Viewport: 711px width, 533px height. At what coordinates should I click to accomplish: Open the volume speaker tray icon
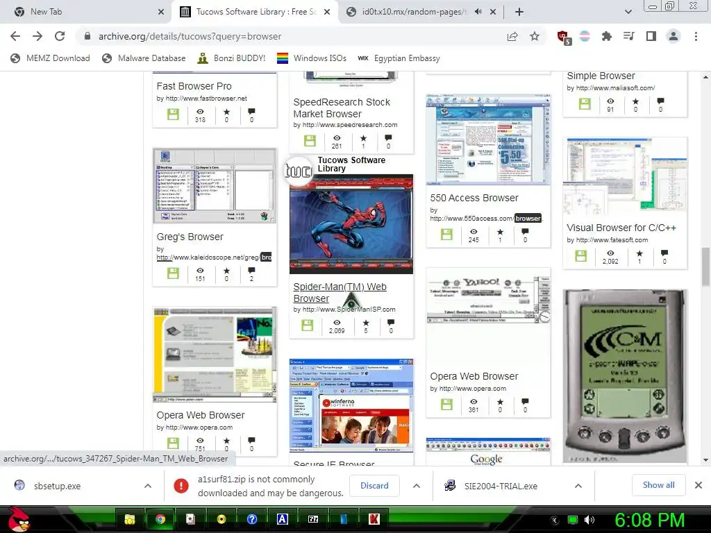(x=589, y=520)
